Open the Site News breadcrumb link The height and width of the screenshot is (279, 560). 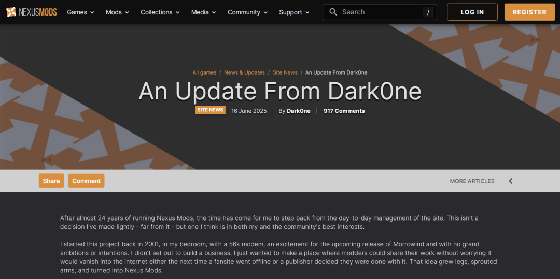[x=285, y=72]
